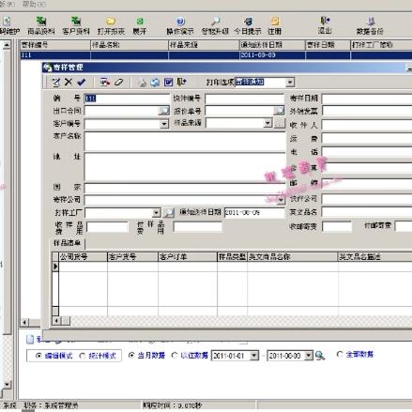Select the 统计模式 radio button
The width and height of the screenshot is (412, 412).
(83, 356)
